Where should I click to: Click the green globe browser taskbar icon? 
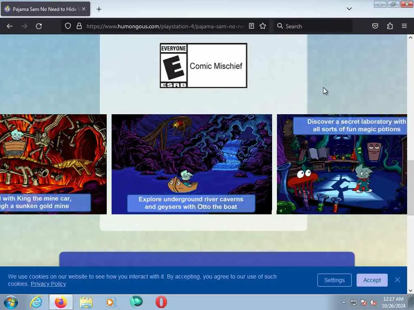pyautogui.click(x=136, y=302)
